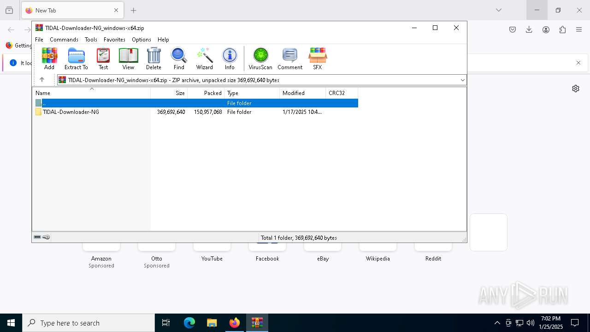The width and height of the screenshot is (590, 332).
Task: Open the eBay shortcut tile
Action: tap(323, 253)
